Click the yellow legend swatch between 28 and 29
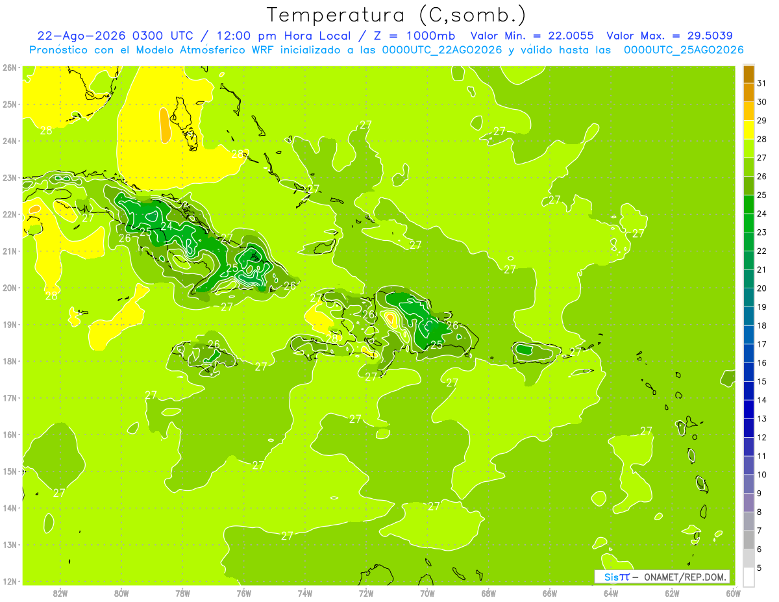 [x=748, y=129]
